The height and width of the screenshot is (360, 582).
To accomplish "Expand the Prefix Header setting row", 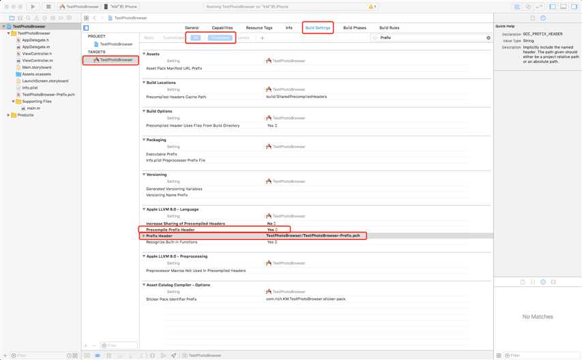I will pos(144,236).
